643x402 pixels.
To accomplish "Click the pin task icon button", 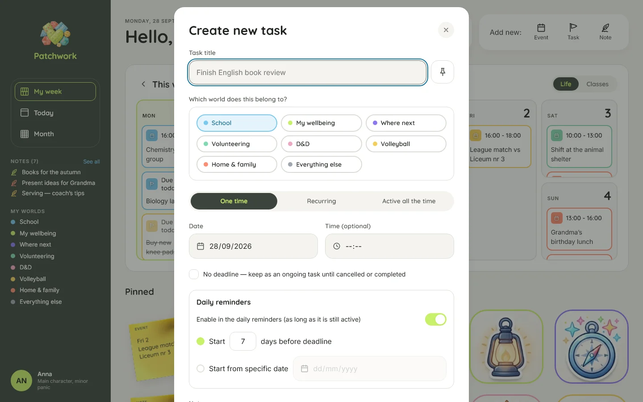I will click(443, 72).
